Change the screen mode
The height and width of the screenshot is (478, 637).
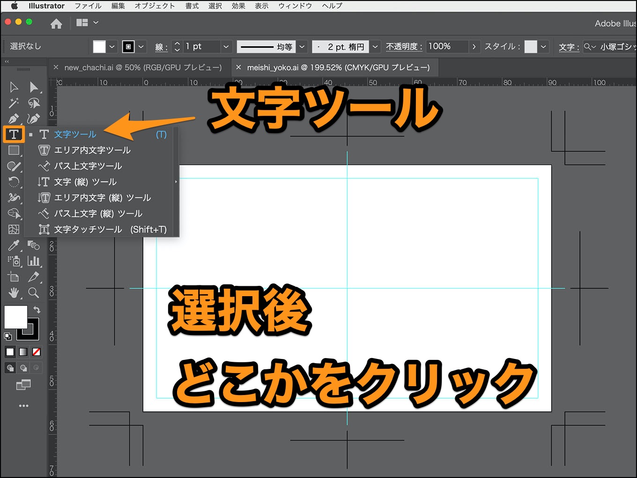click(23, 385)
